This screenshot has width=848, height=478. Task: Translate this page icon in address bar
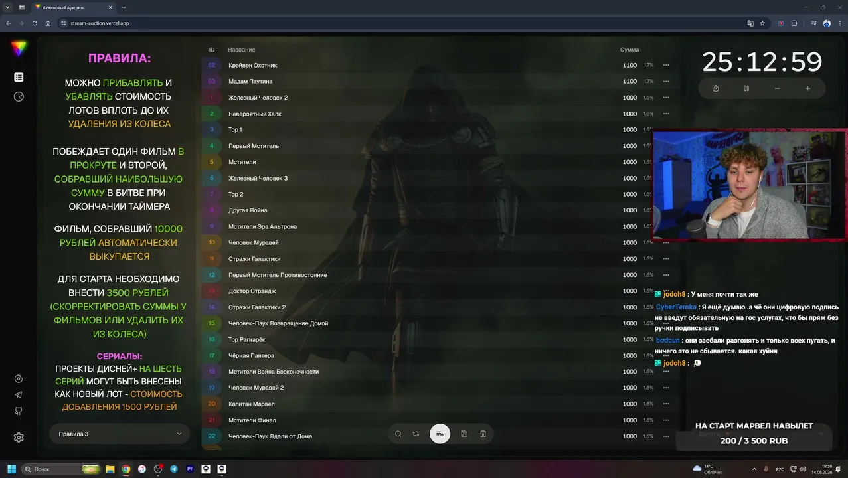click(x=750, y=23)
